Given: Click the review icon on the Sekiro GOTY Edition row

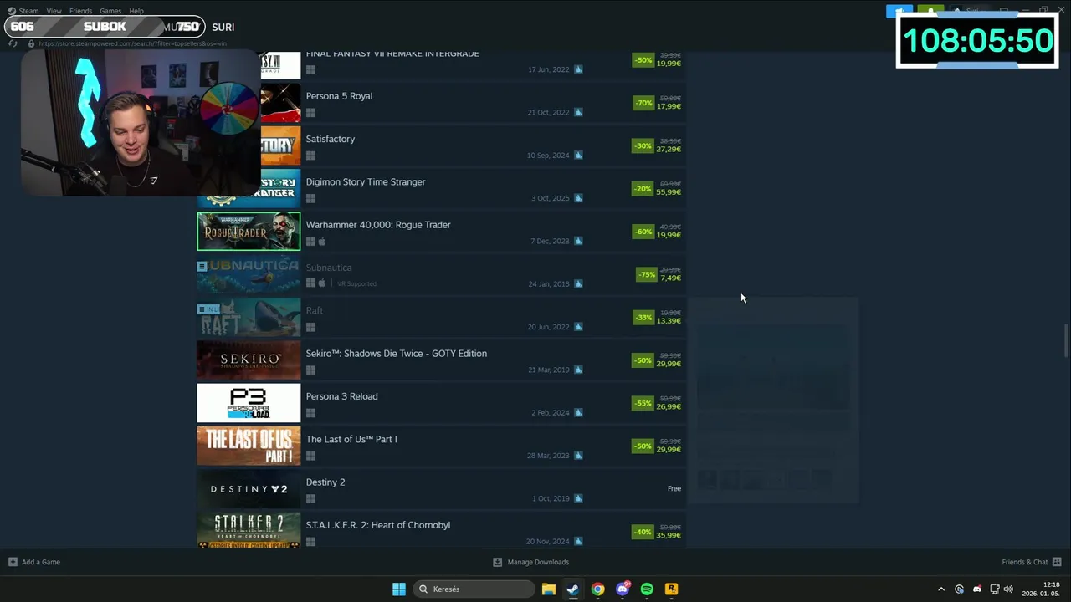Looking at the screenshot, I should [x=578, y=370].
